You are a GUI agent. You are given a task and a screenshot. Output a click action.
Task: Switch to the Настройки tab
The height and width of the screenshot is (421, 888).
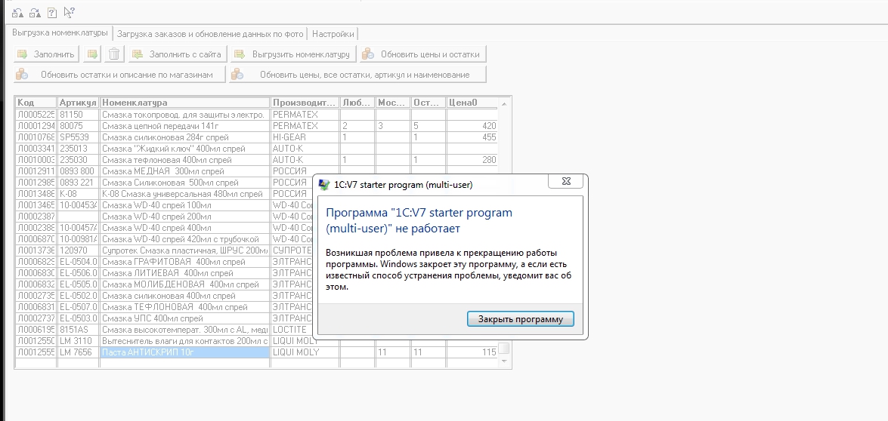[333, 34]
